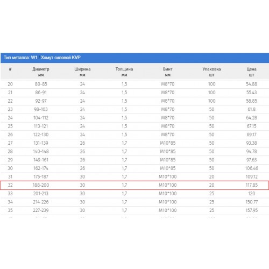The image size is (269, 269).
Task: Select row 27 with diameter 131-139
Action: point(134,143)
